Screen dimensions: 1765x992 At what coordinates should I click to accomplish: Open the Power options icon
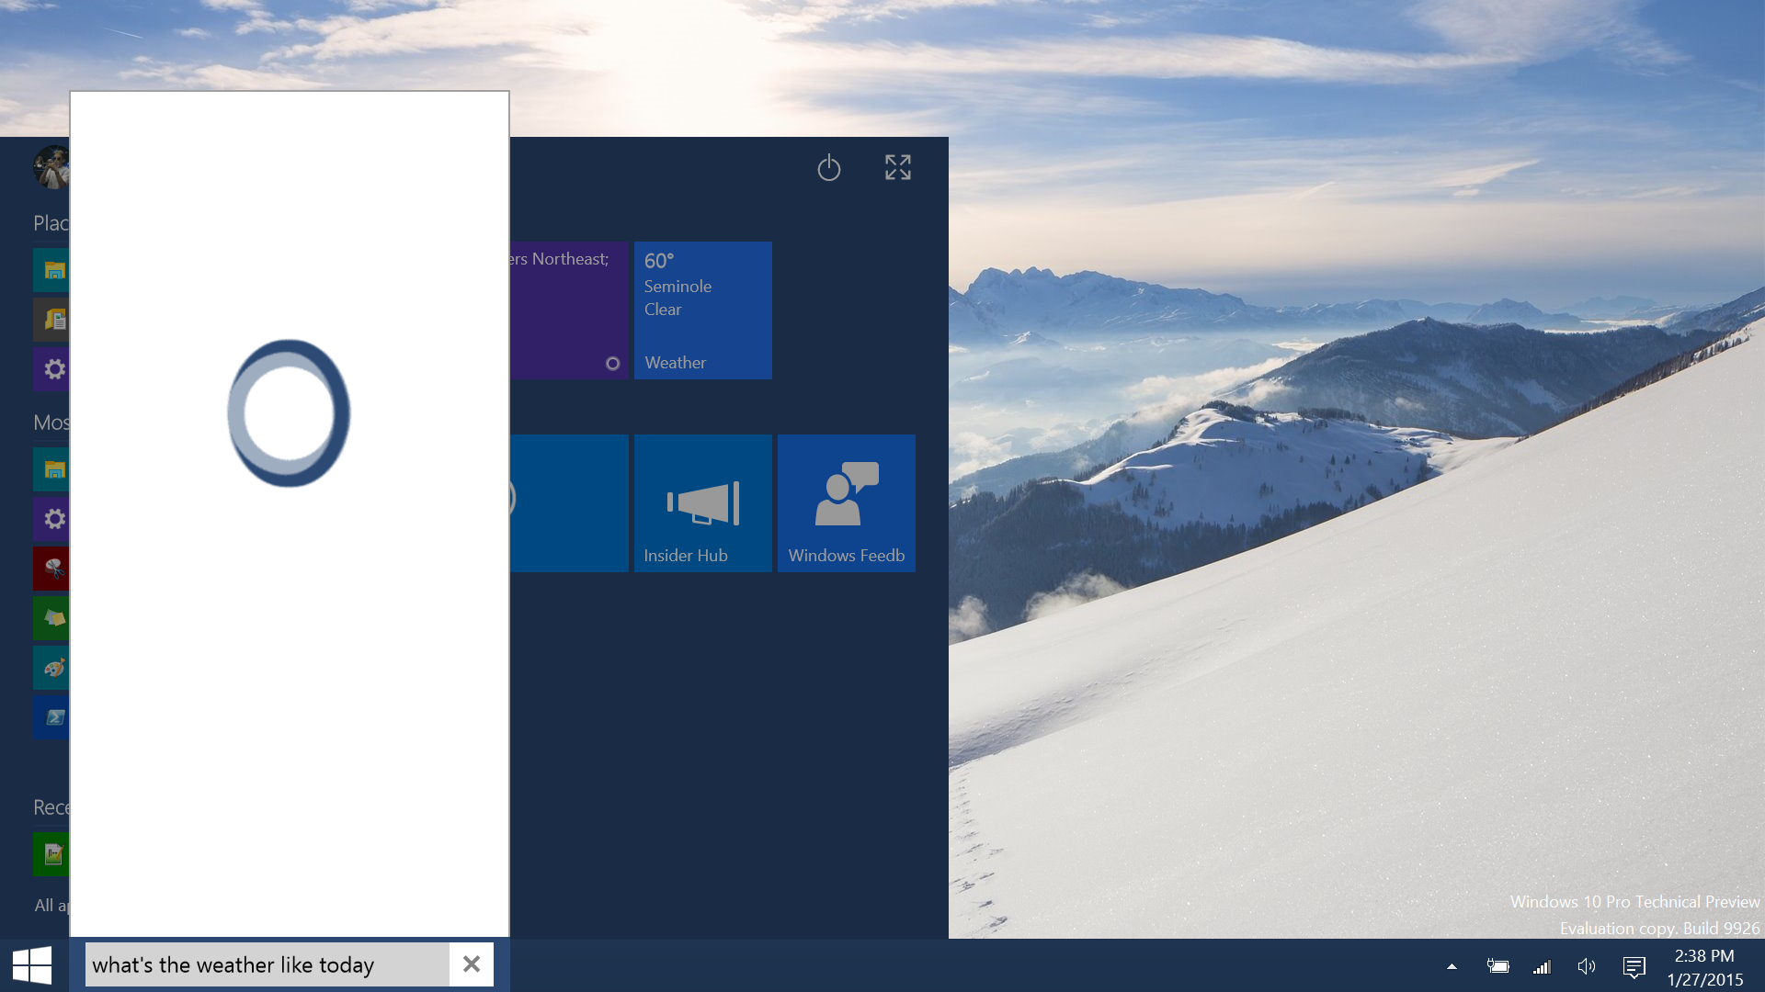point(829,167)
